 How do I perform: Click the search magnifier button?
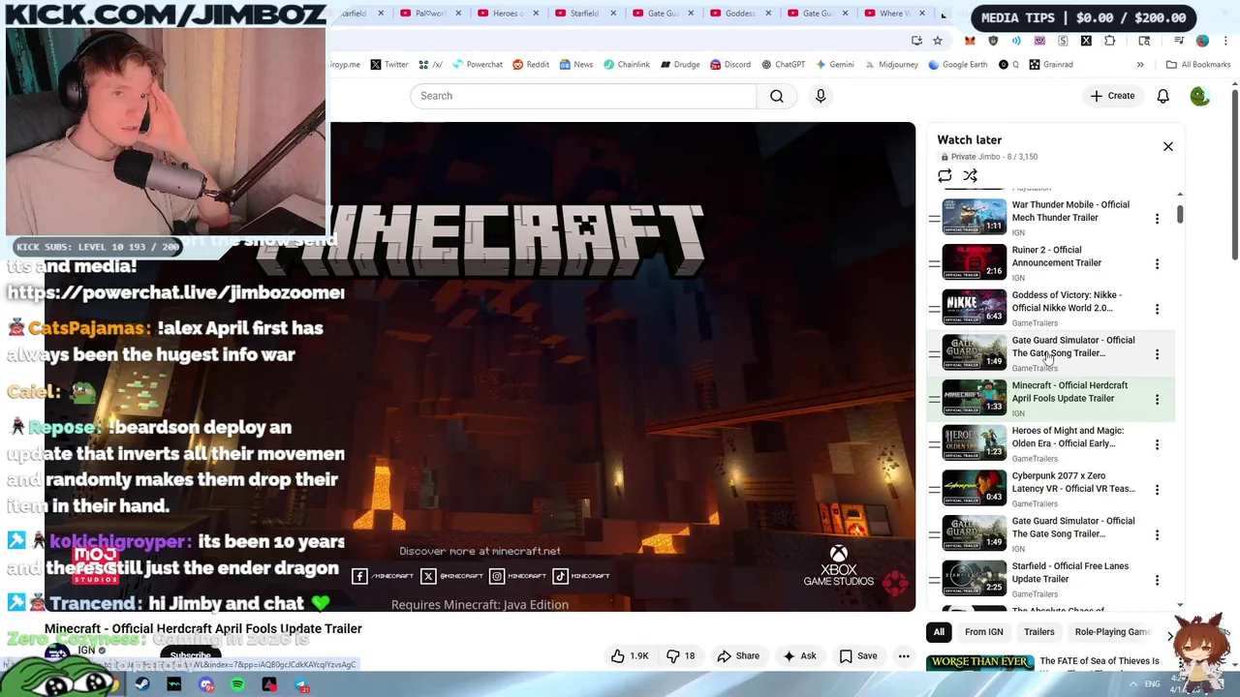click(x=777, y=96)
